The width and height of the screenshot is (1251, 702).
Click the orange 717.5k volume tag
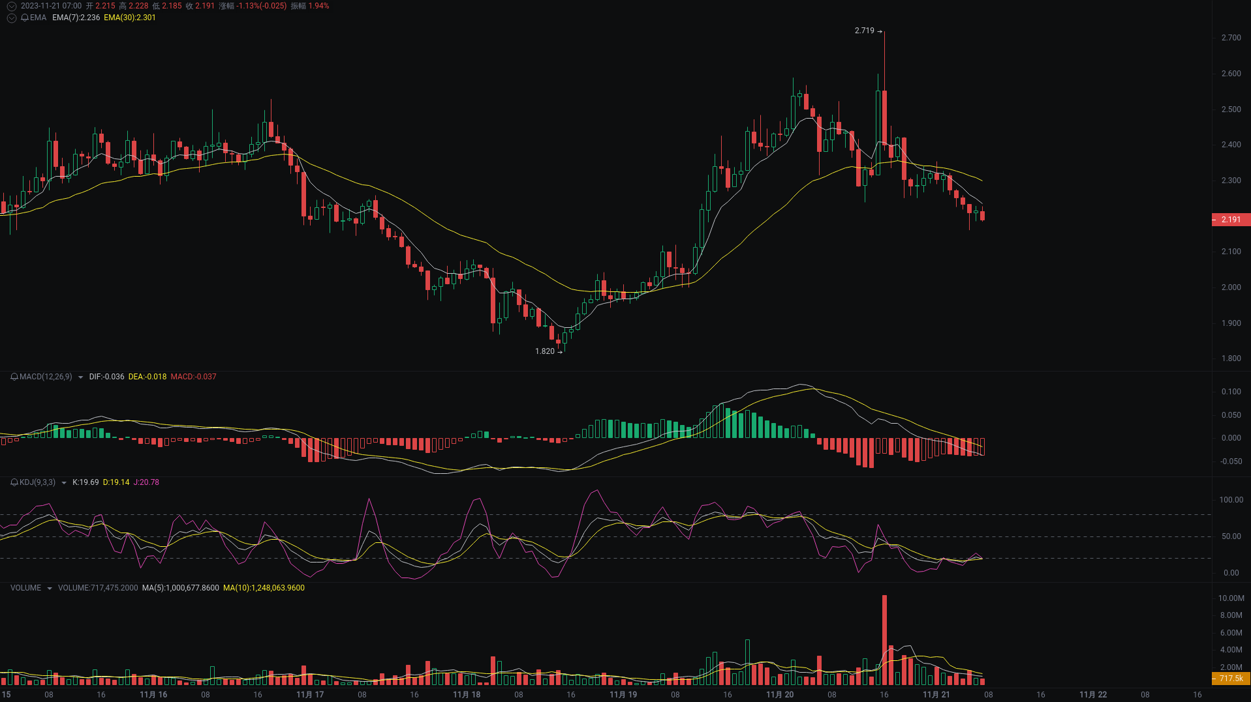1231,679
